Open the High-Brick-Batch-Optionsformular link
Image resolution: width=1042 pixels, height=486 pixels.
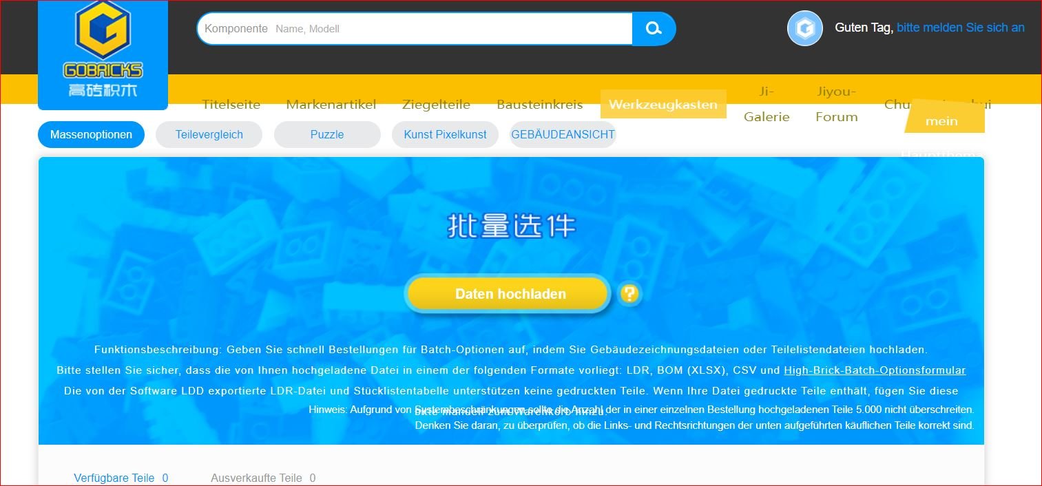(874, 370)
